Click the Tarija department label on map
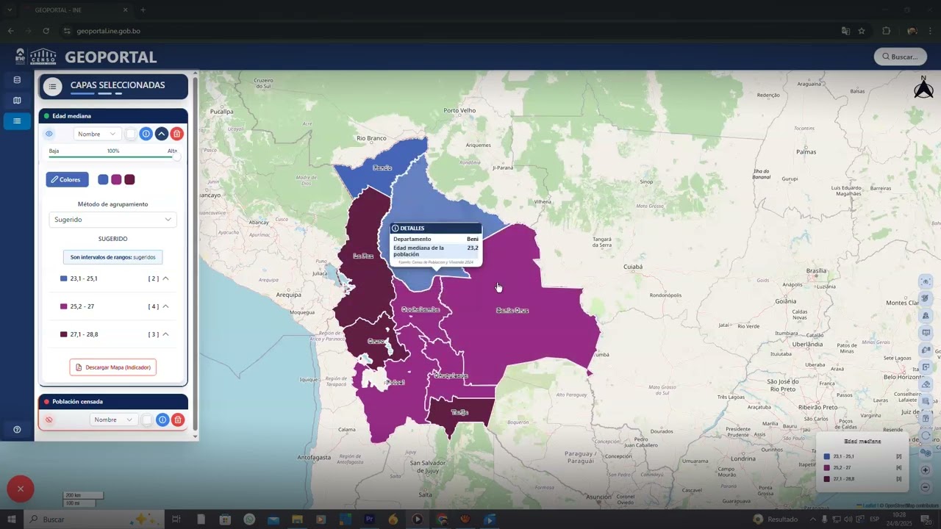The image size is (941, 529). click(459, 412)
